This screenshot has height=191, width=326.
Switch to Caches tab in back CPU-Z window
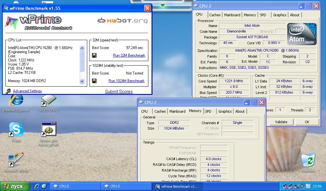215,15
